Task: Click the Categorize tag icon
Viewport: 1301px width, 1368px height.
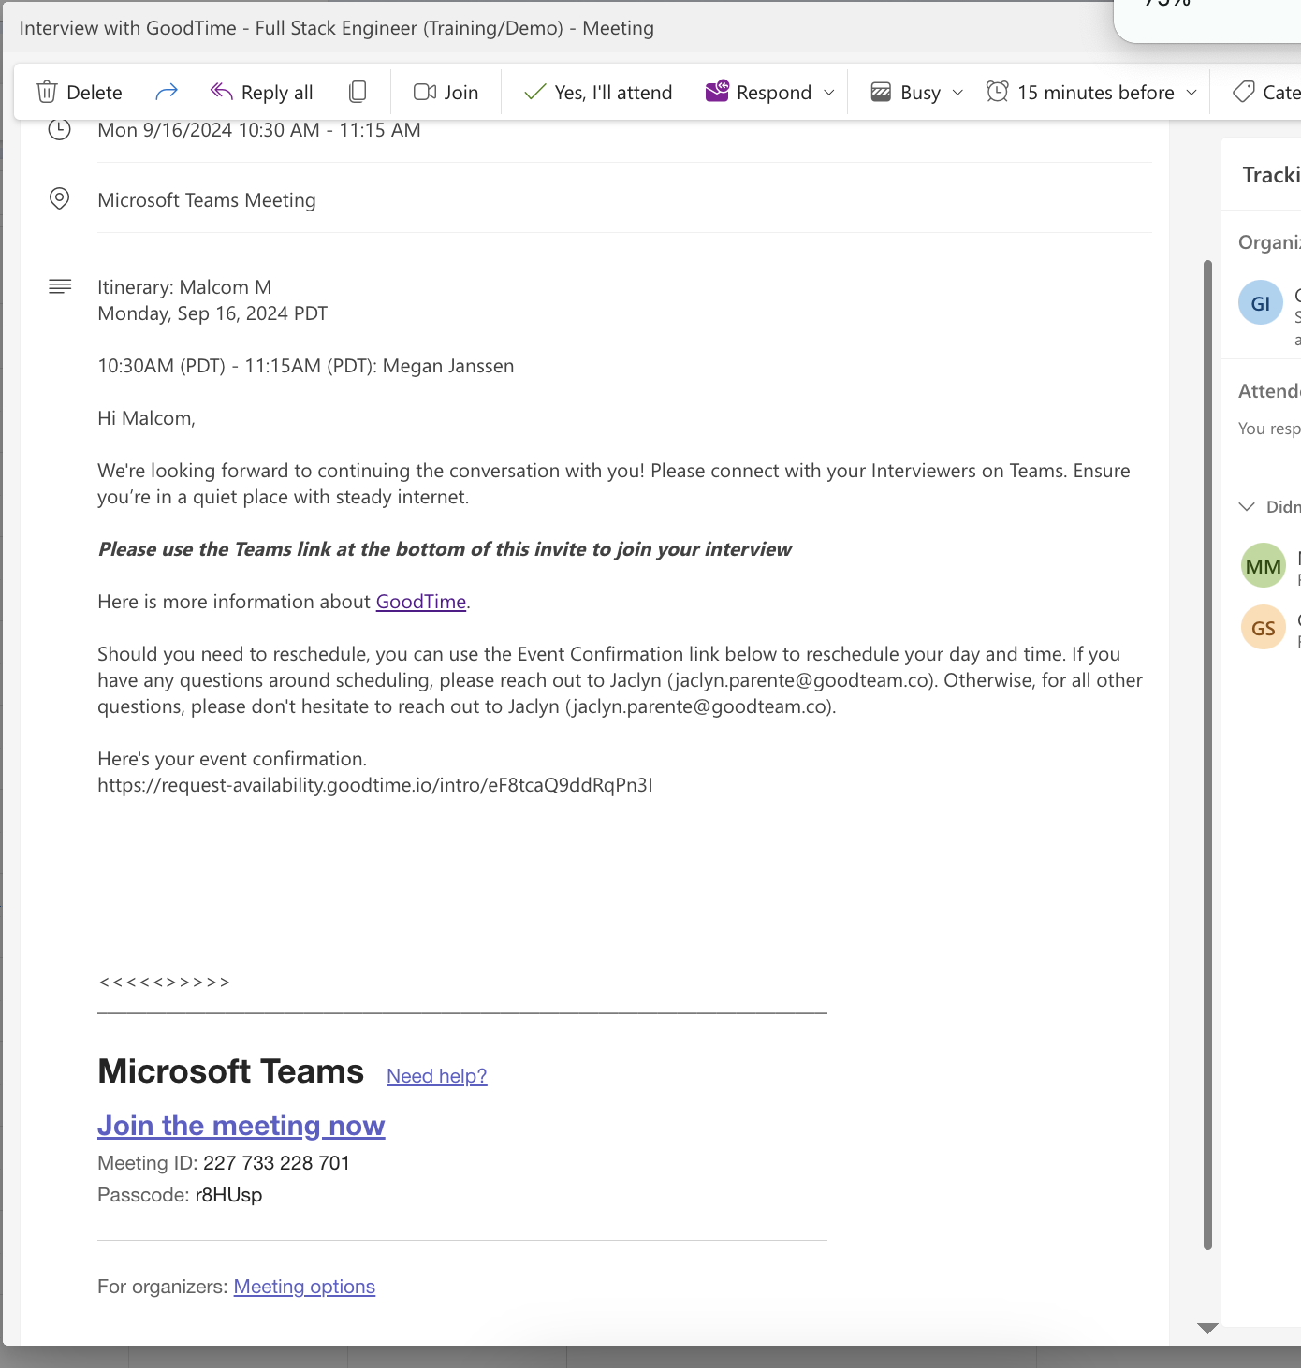Action: click(x=1243, y=92)
